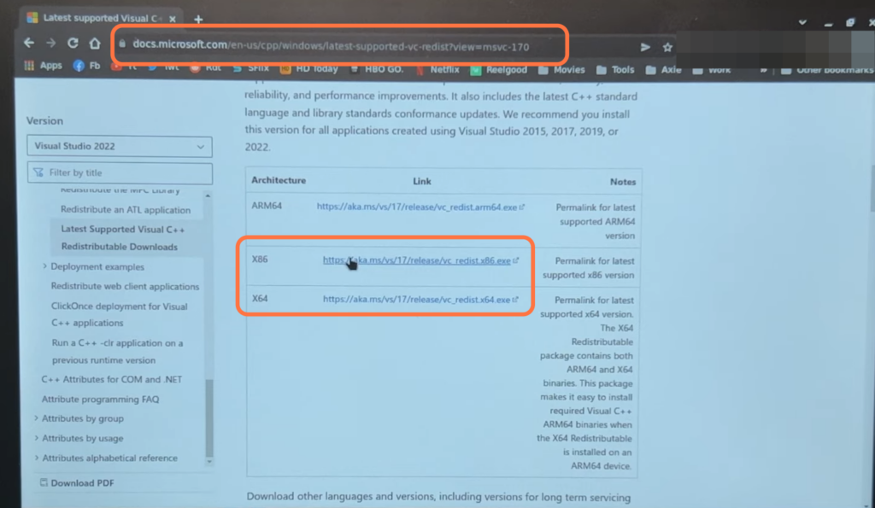Open the Movies bookmarks folder

tap(561, 70)
